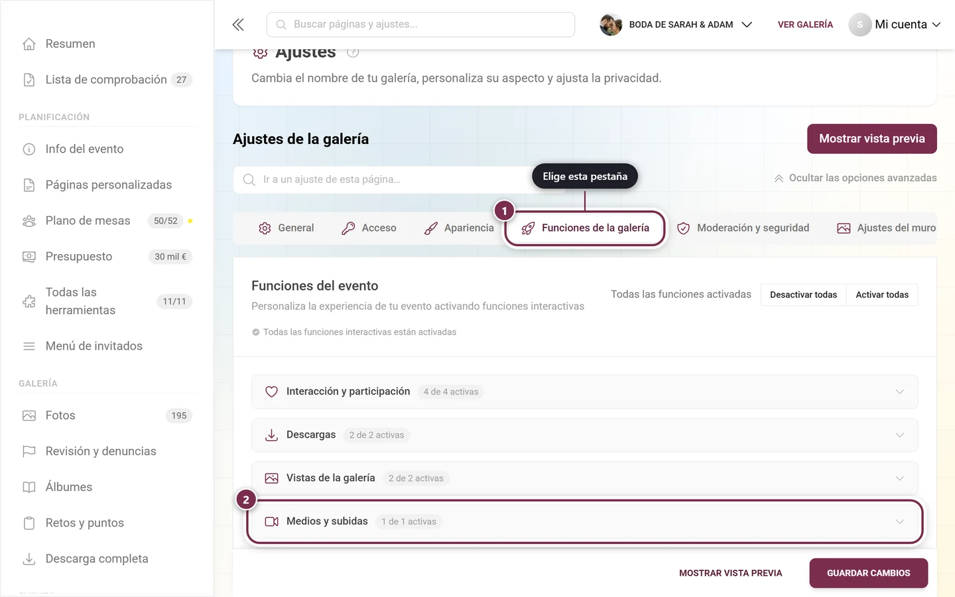Click the 1 de 1 activas badge
This screenshot has height=597, width=955.
click(x=409, y=522)
